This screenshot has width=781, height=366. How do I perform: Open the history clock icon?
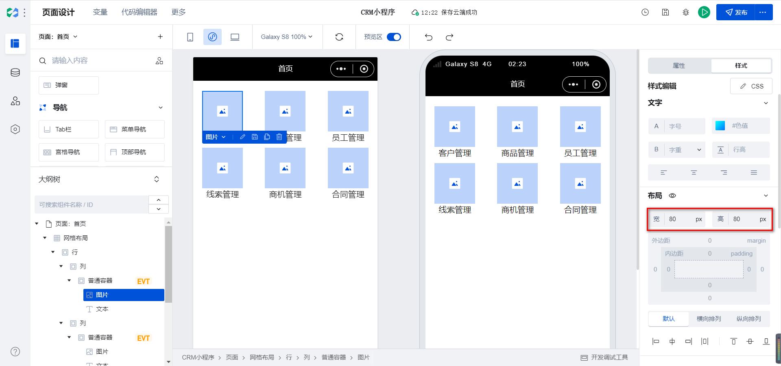(645, 12)
